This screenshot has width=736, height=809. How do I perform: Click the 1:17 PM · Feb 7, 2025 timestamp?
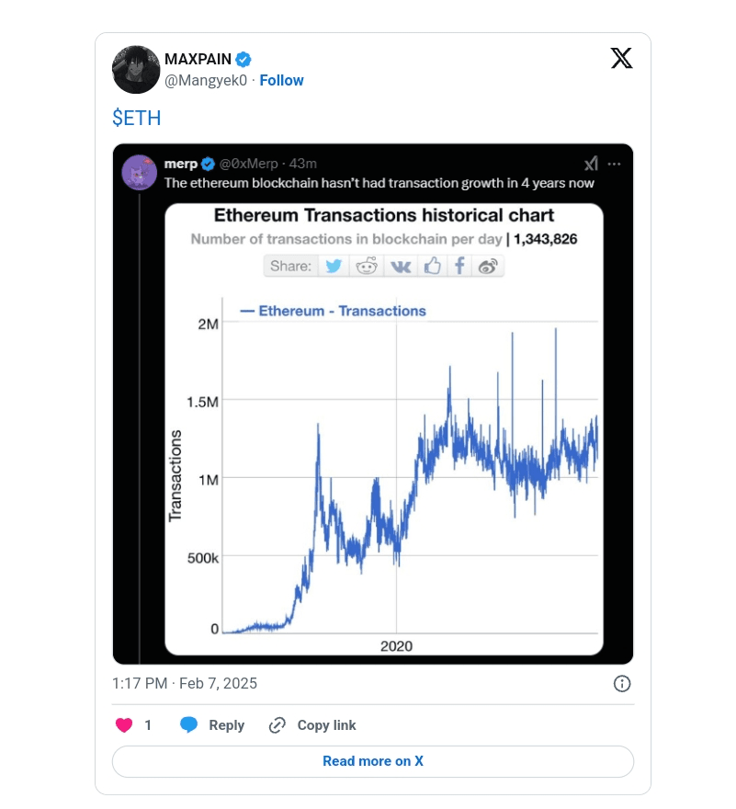(185, 683)
